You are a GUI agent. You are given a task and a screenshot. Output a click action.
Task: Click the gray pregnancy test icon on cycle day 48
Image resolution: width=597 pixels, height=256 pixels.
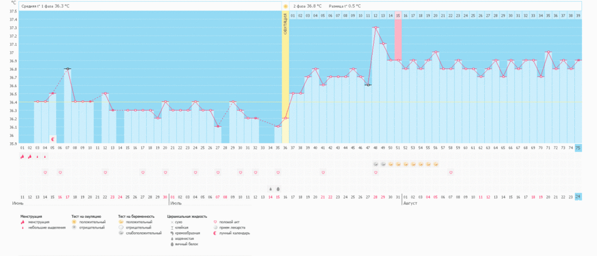pos(376,164)
